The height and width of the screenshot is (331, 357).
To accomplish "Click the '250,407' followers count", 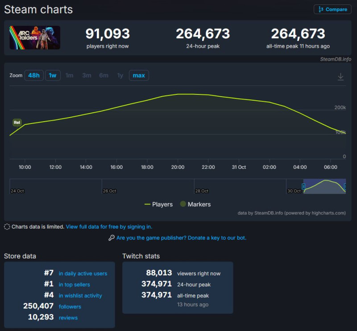I will click(38, 306).
